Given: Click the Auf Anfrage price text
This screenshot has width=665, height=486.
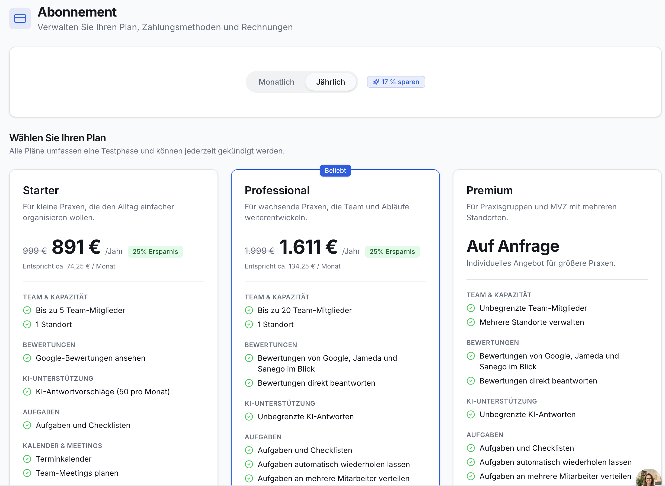Looking at the screenshot, I should (513, 246).
